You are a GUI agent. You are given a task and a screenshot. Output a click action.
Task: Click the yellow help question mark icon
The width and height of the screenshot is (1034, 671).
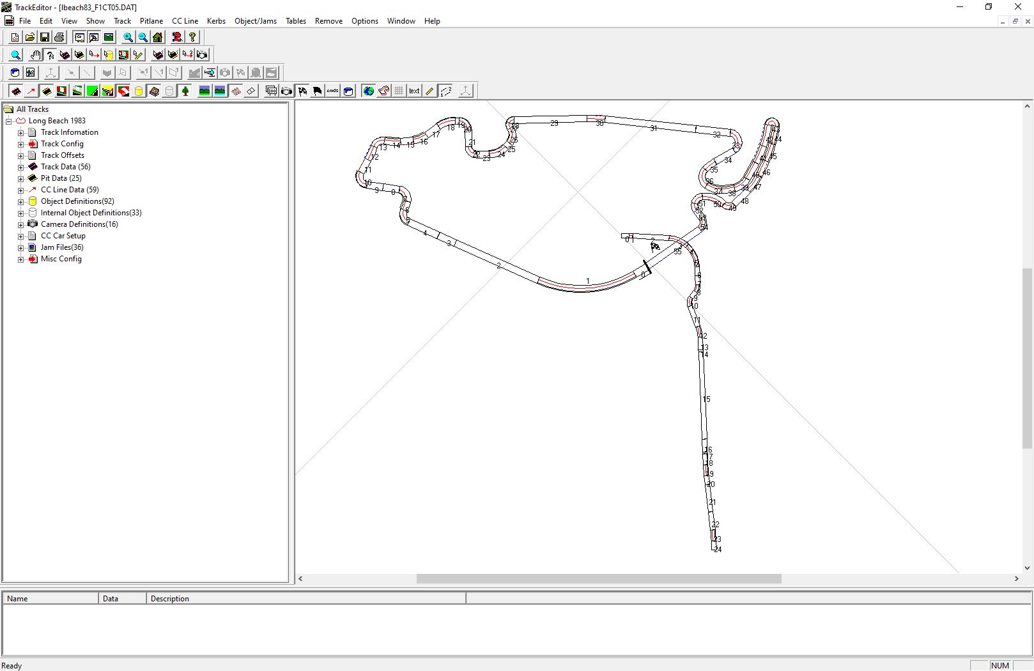pos(192,38)
